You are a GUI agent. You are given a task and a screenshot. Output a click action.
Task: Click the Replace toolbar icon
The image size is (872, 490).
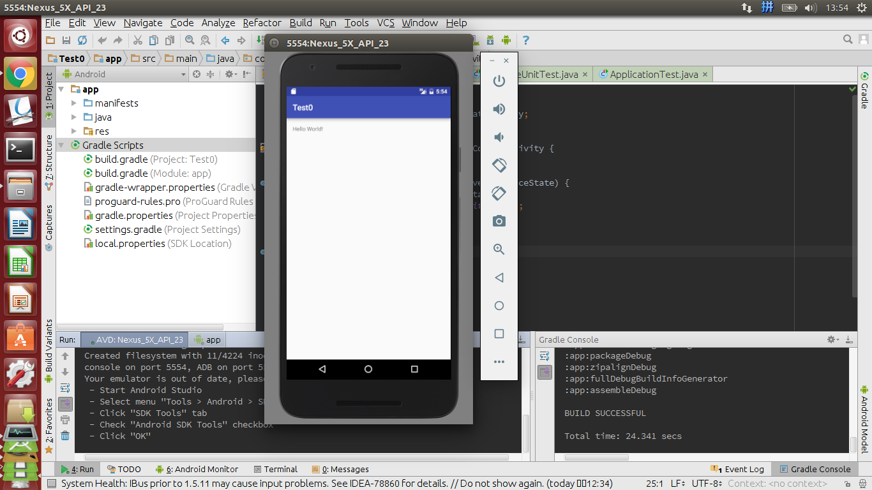[206, 40]
